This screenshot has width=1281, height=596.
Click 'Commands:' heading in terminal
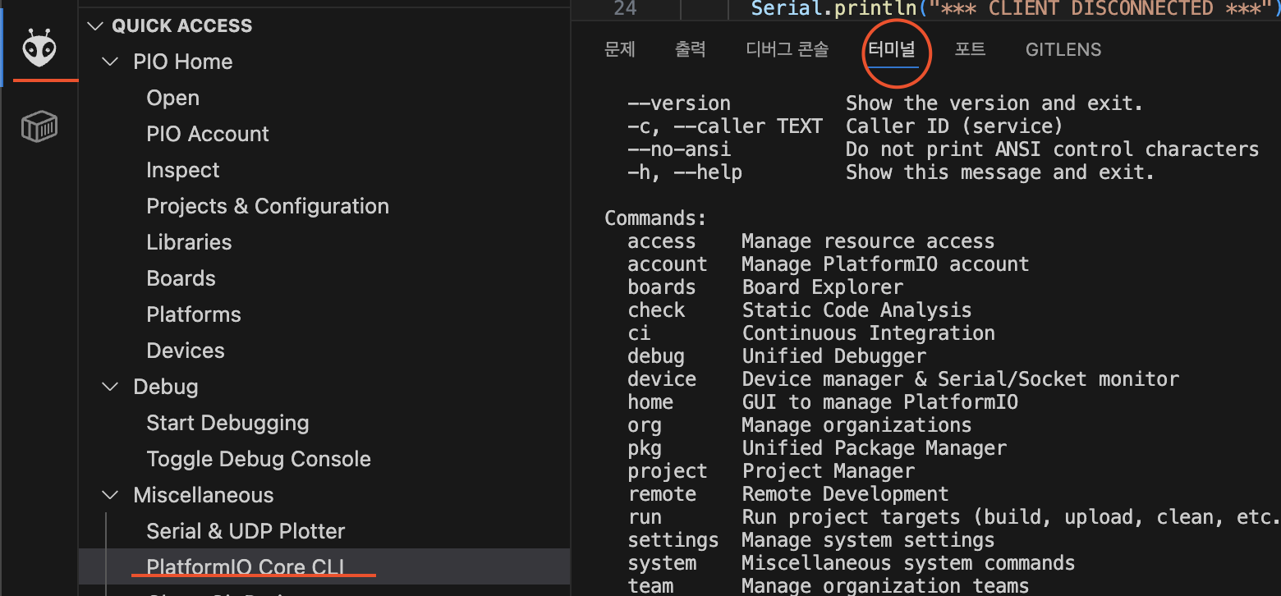(655, 218)
